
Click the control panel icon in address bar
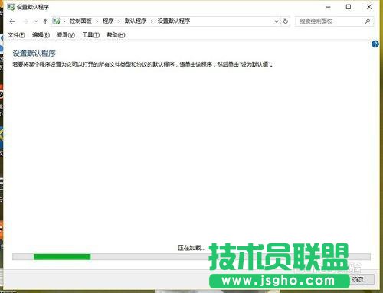click(x=56, y=21)
